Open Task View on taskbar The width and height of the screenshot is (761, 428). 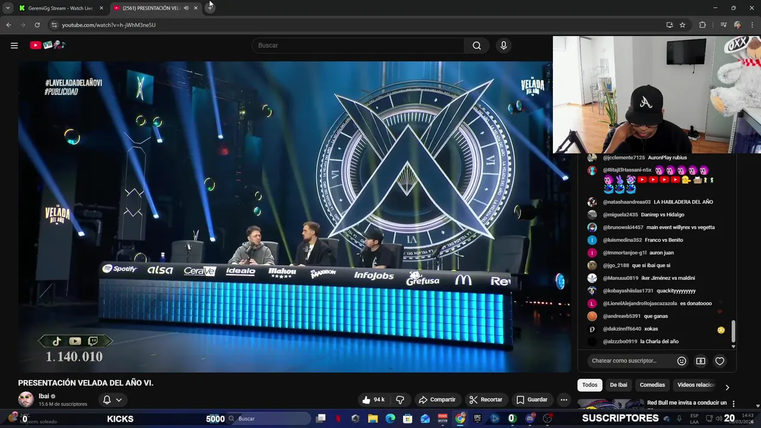point(320,418)
